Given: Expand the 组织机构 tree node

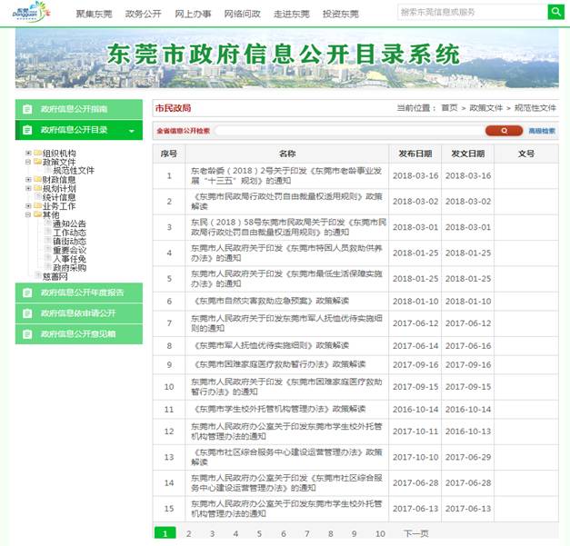Looking at the screenshot, I should [x=28, y=154].
